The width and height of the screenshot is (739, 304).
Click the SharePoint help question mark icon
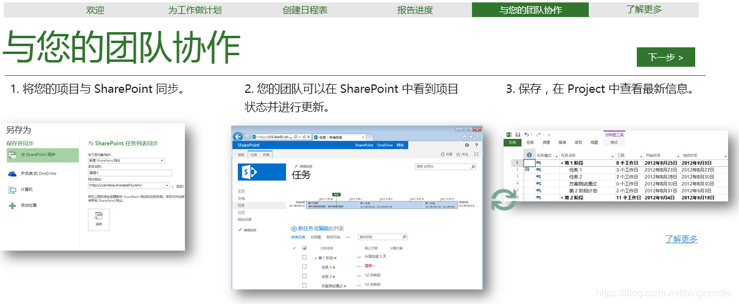(476, 146)
